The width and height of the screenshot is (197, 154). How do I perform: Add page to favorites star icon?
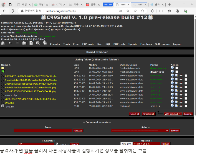pyautogui.click(x=142, y=11)
